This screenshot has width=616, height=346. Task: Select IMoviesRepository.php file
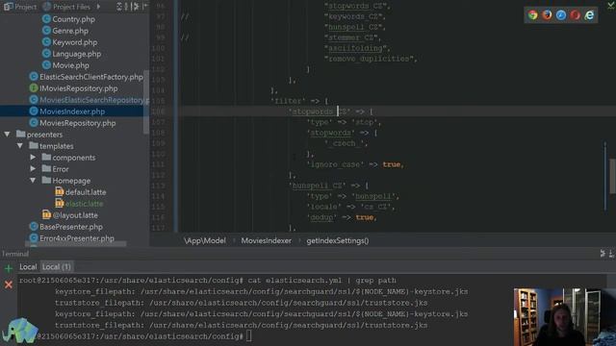78,88
